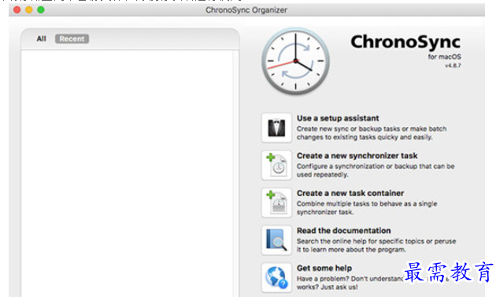Click the 'for macOS' text
Image resolution: width=500 pixels, height=297 pixels.
tap(444, 57)
